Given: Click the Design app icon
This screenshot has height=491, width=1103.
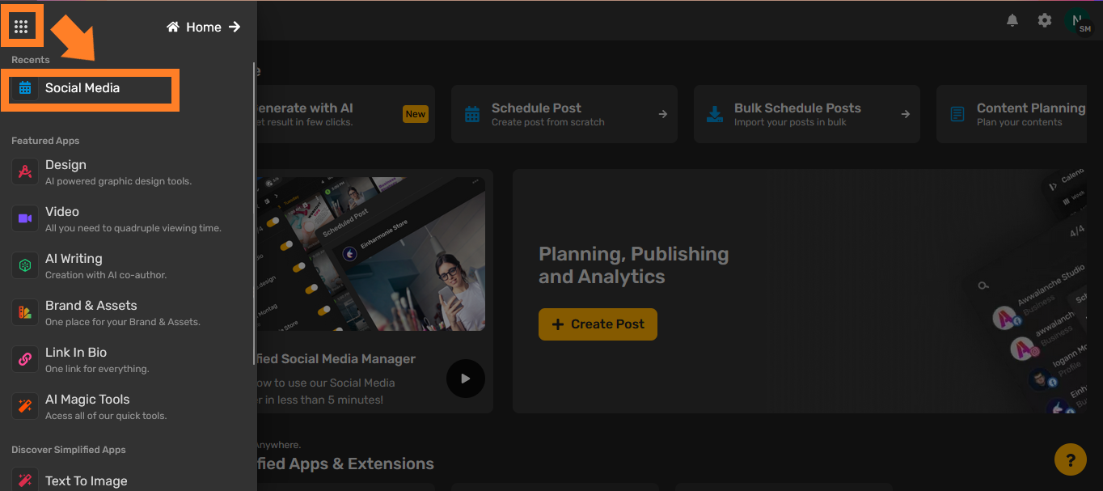Looking at the screenshot, I should pos(25,171).
